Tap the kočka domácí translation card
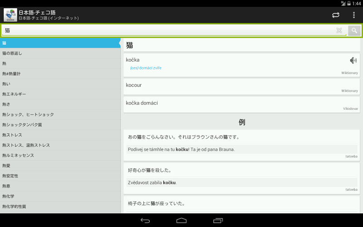The image size is (363, 227). [x=242, y=105]
